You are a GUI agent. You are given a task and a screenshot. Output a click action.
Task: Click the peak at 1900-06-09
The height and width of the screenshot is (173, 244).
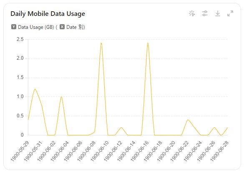(x=101, y=43)
